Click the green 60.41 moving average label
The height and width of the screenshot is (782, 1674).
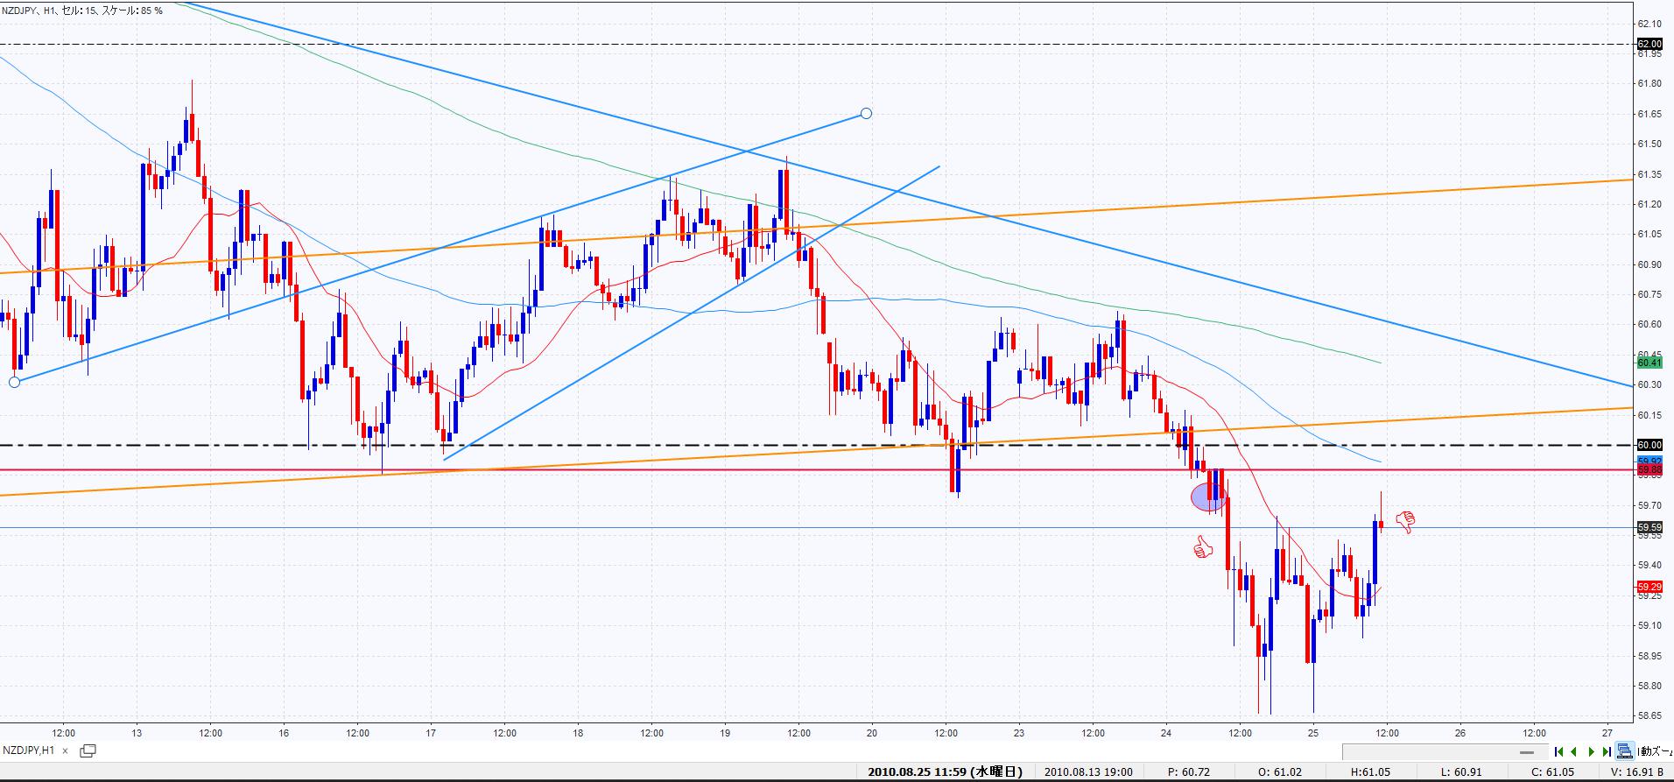pyautogui.click(x=1649, y=363)
